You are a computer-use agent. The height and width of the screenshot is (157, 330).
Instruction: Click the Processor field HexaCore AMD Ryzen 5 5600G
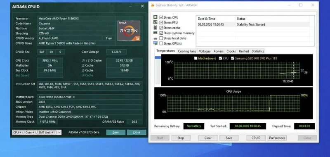(76, 19)
